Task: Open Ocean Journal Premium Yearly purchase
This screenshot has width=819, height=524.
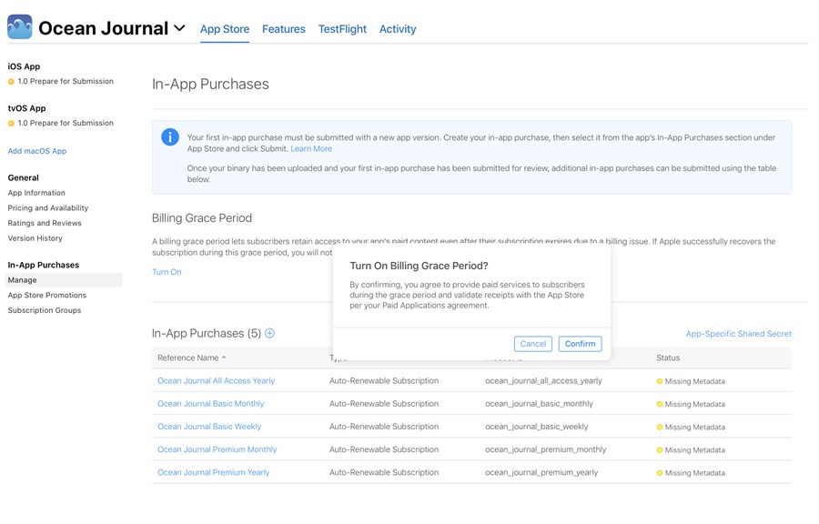Action: [214, 473]
